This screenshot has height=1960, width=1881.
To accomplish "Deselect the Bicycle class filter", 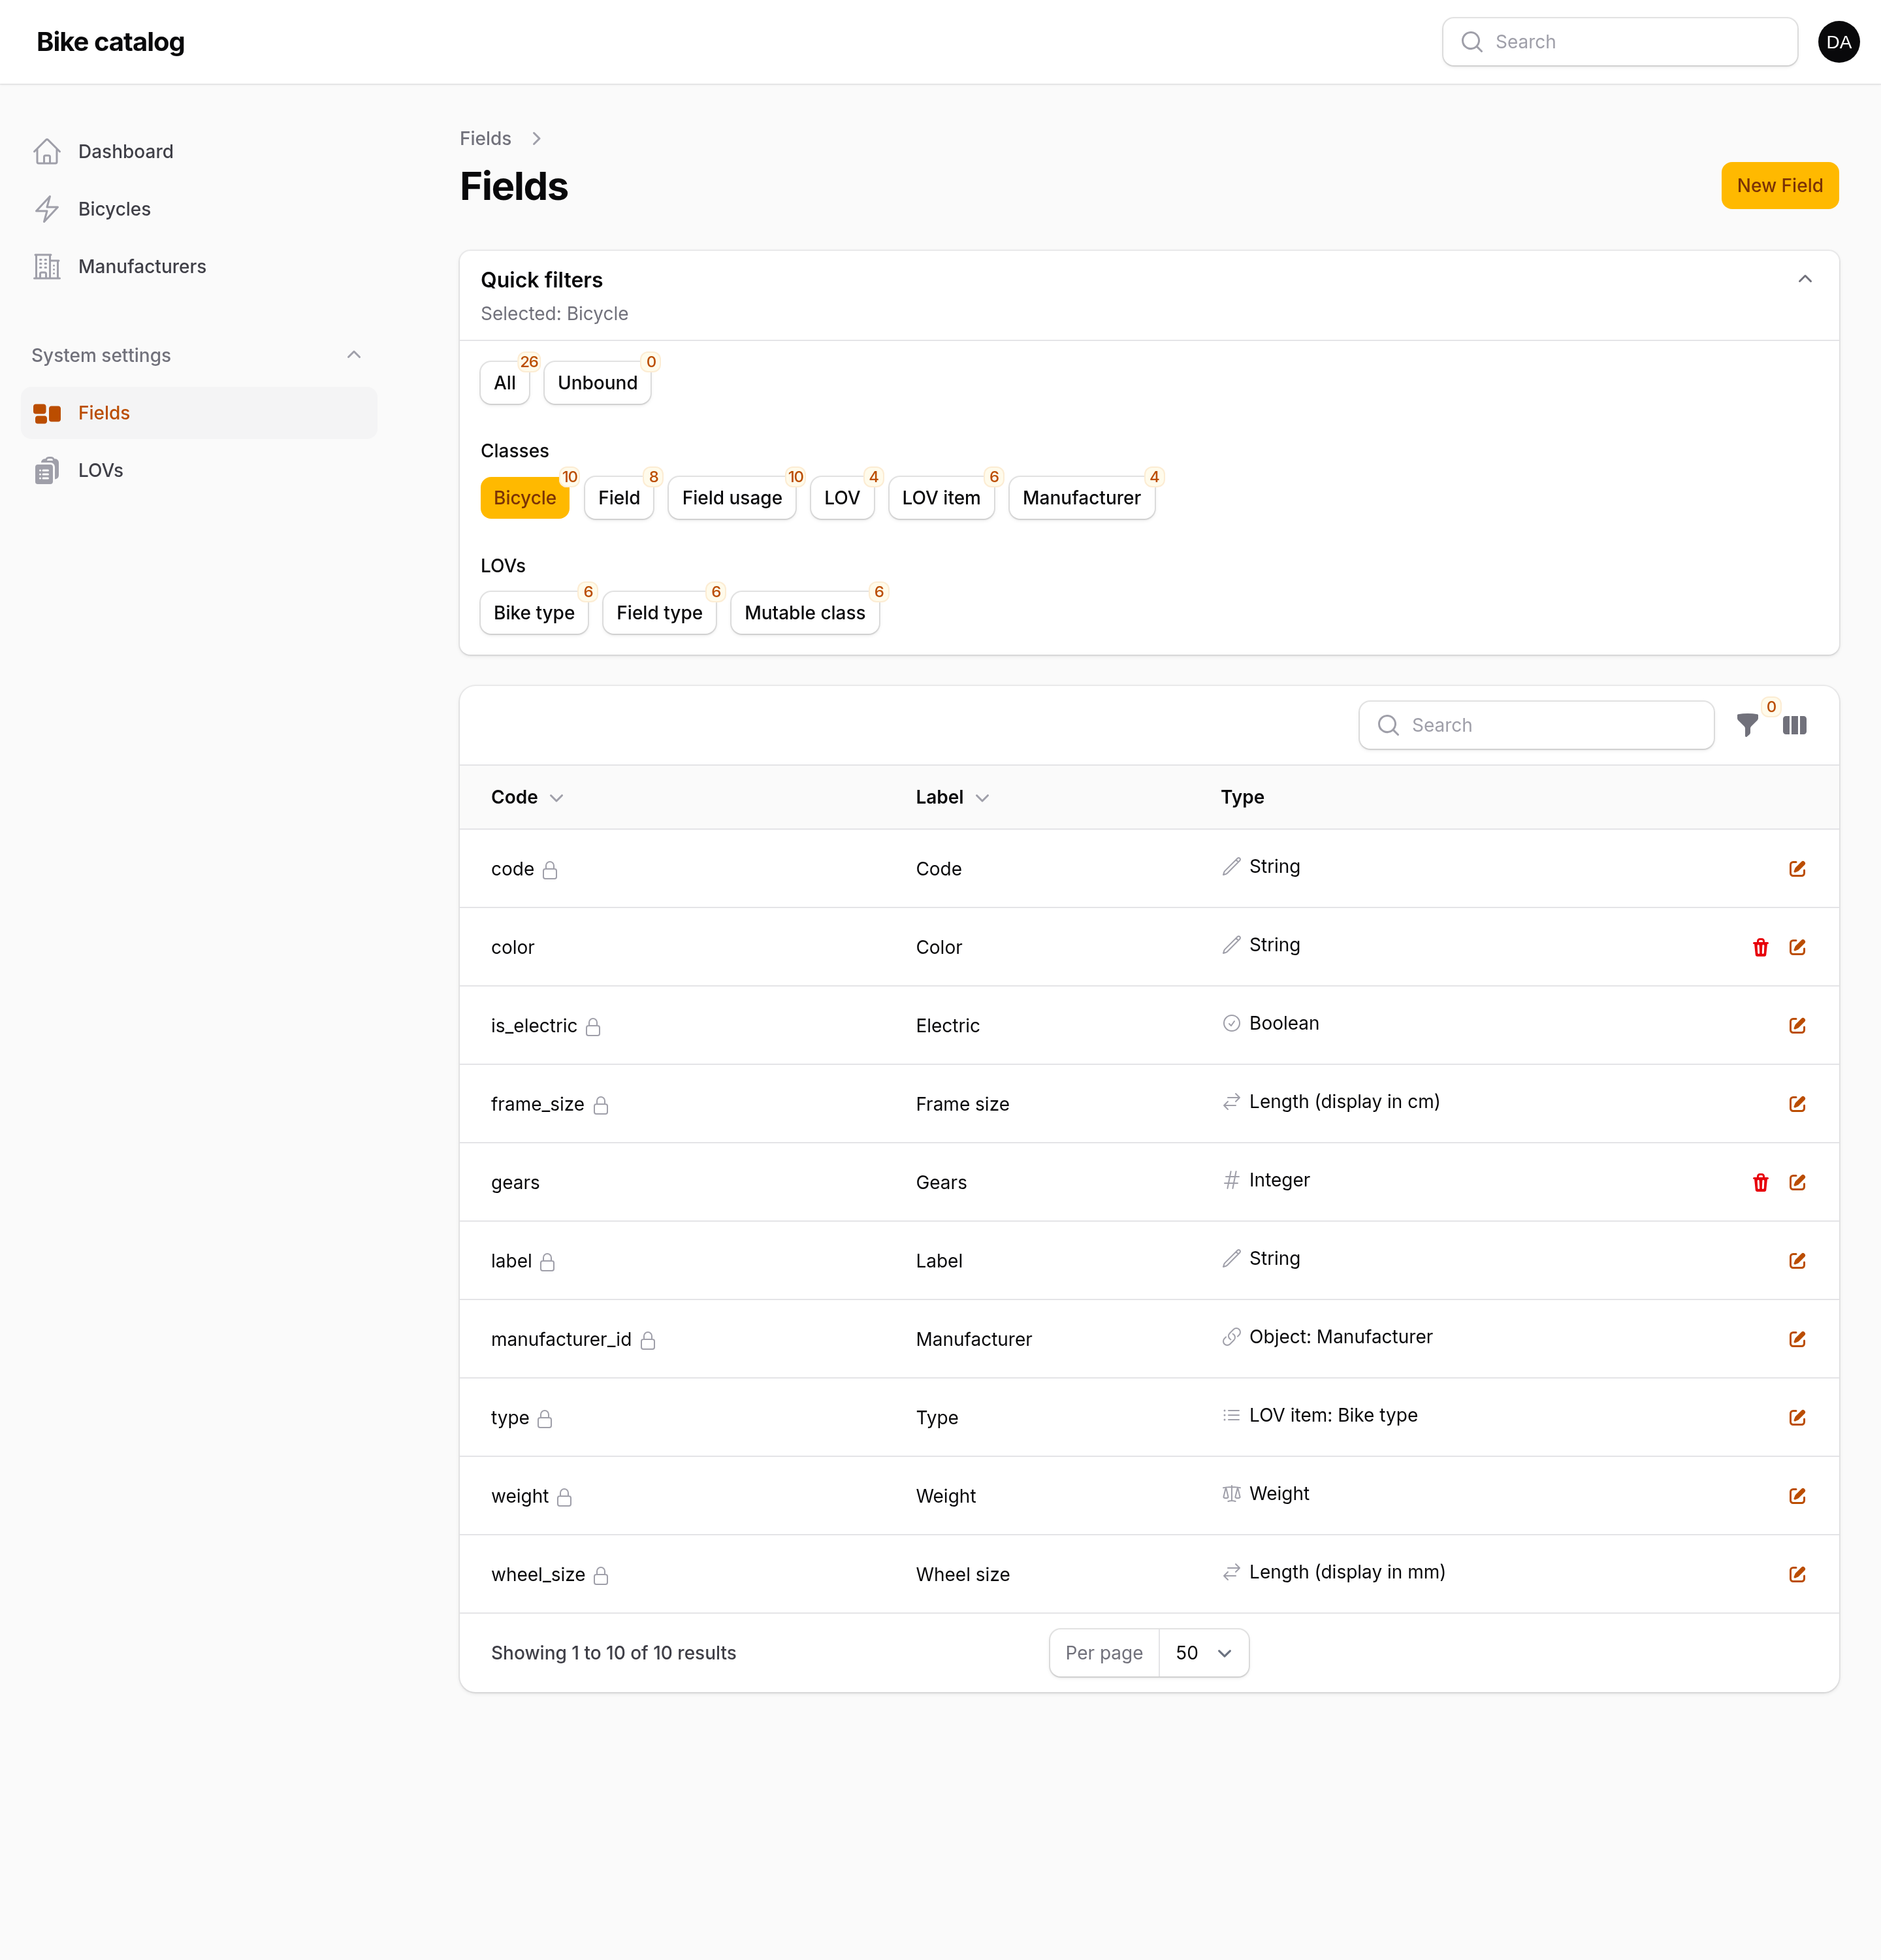I will point(524,498).
